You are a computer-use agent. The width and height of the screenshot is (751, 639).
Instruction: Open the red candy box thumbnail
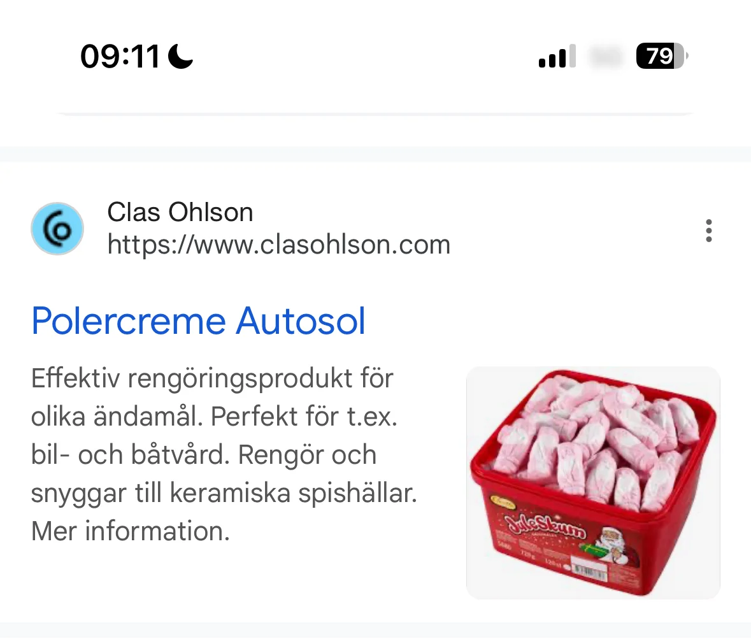[x=593, y=482]
